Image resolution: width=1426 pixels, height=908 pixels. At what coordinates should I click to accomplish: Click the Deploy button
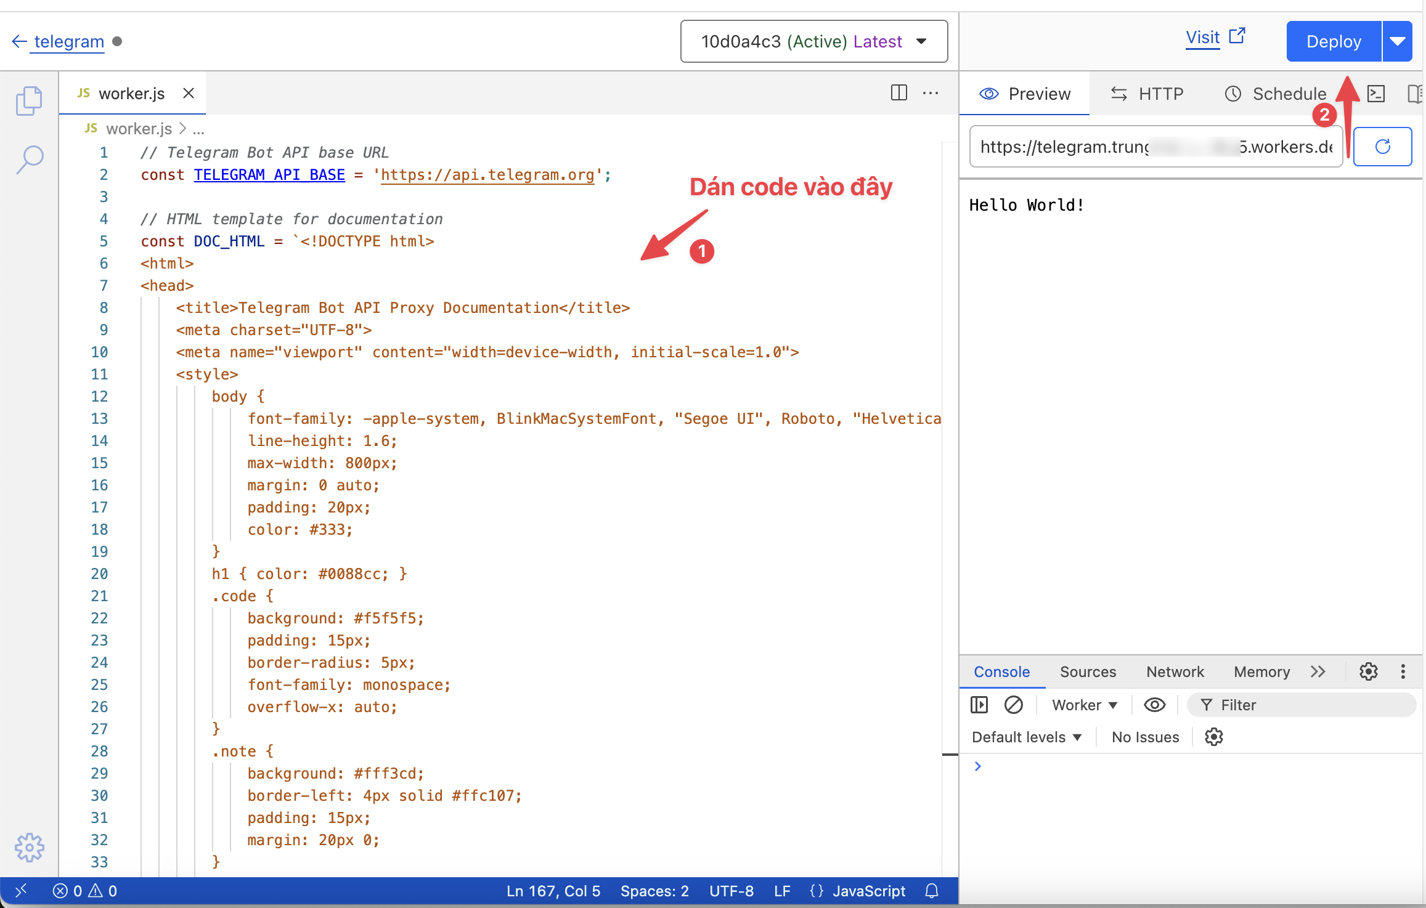point(1334,41)
